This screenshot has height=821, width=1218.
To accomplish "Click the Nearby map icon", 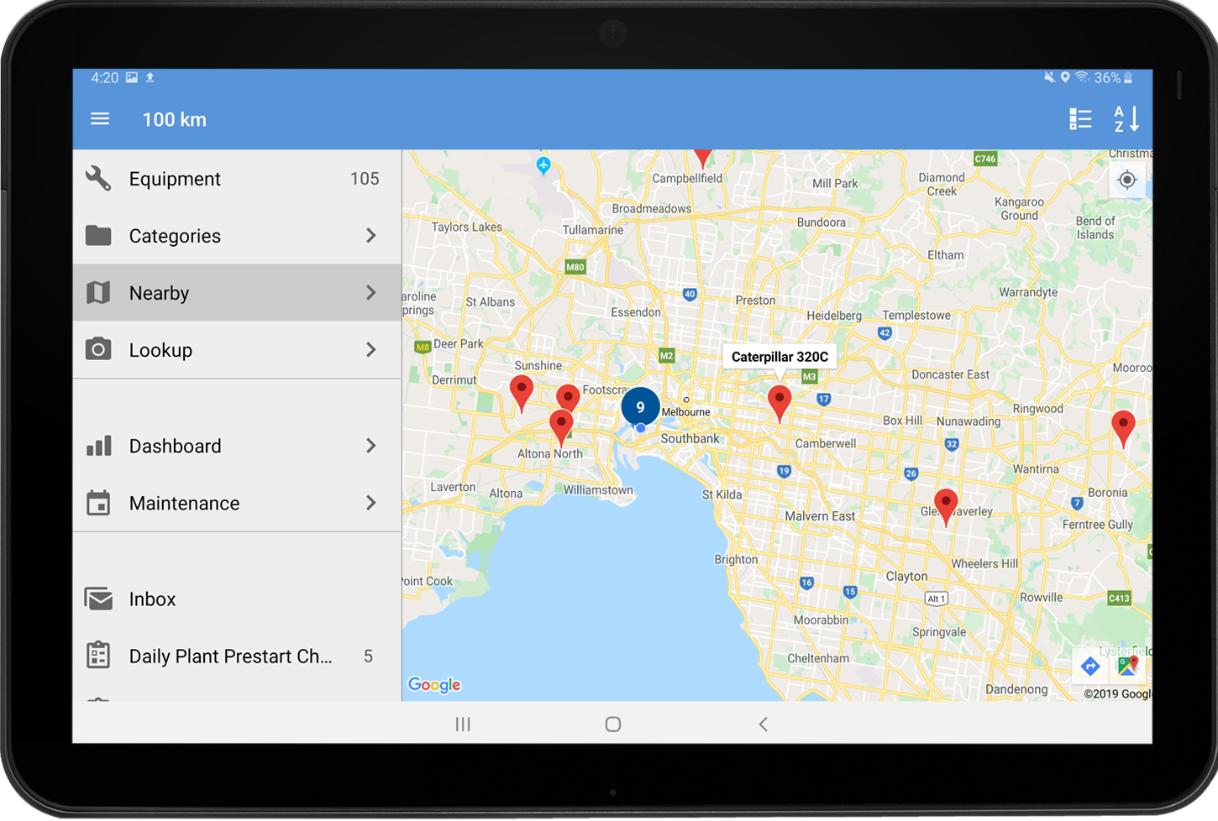I will 98,293.
